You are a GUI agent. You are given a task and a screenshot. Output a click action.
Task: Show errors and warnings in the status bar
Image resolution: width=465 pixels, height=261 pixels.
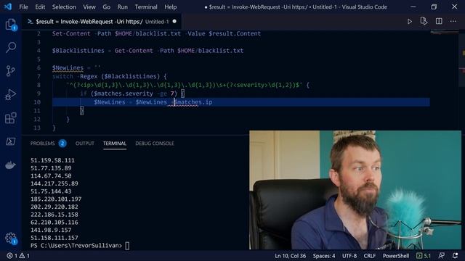18,256
